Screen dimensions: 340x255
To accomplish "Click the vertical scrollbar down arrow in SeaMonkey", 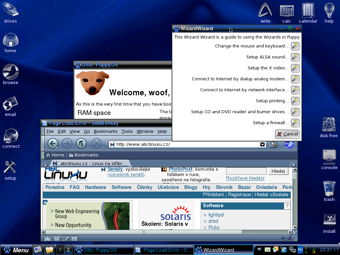I will click(295, 227).
